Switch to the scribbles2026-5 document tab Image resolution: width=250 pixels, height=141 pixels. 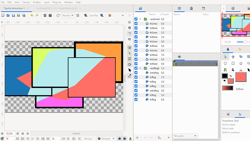(x=57, y=8)
